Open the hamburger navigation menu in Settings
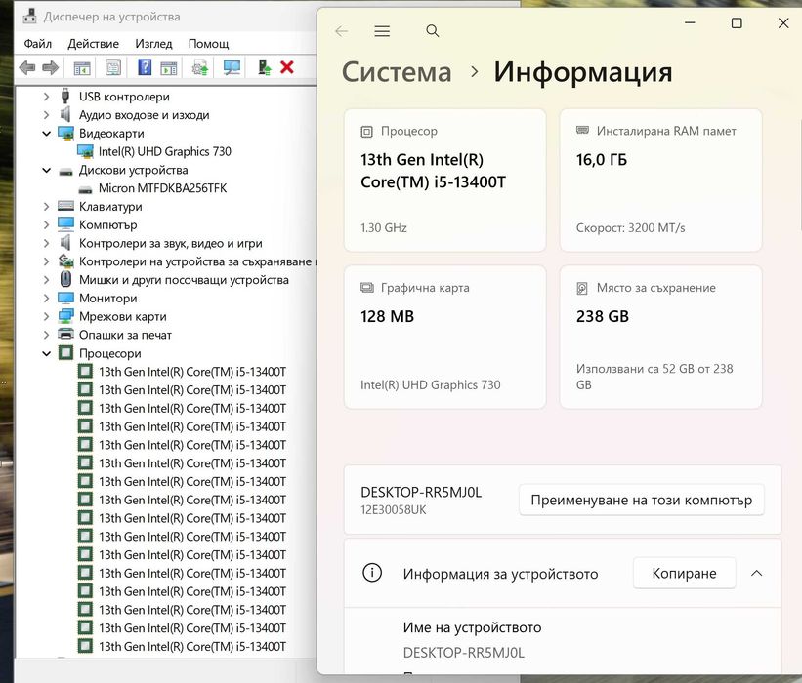 (382, 31)
